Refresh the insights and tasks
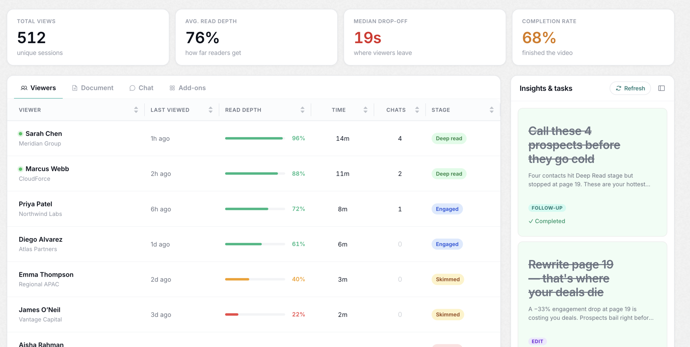 (630, 88)
